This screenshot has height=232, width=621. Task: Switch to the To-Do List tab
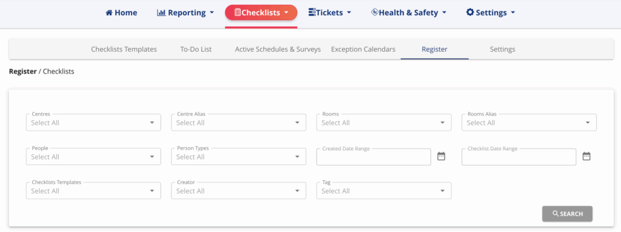(196, 50)
